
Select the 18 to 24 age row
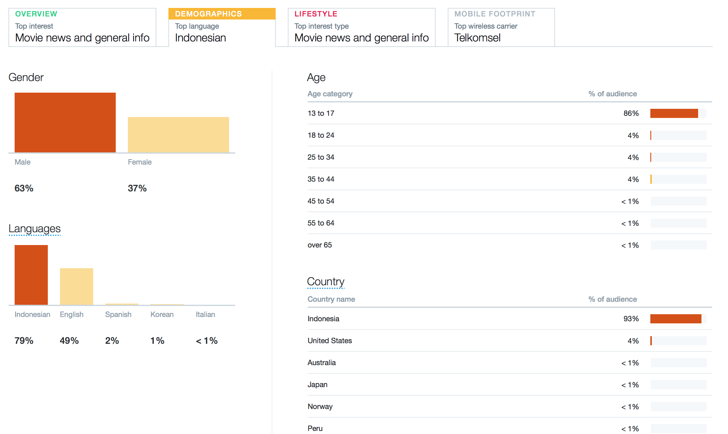[x=321, y=135]
